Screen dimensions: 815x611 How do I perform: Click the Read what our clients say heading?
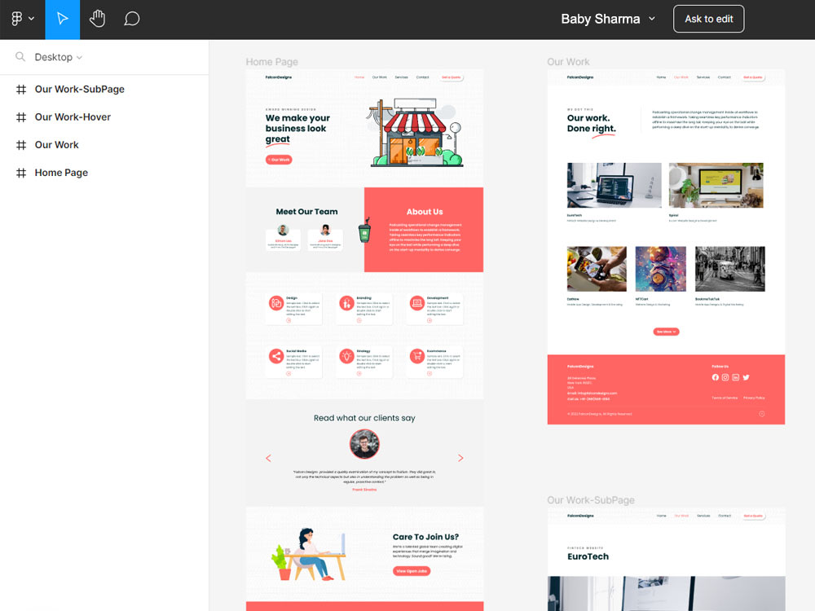(364, 418)
